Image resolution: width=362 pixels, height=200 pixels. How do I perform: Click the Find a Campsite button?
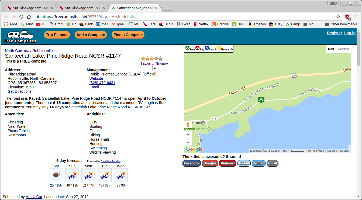pos(128,35)
